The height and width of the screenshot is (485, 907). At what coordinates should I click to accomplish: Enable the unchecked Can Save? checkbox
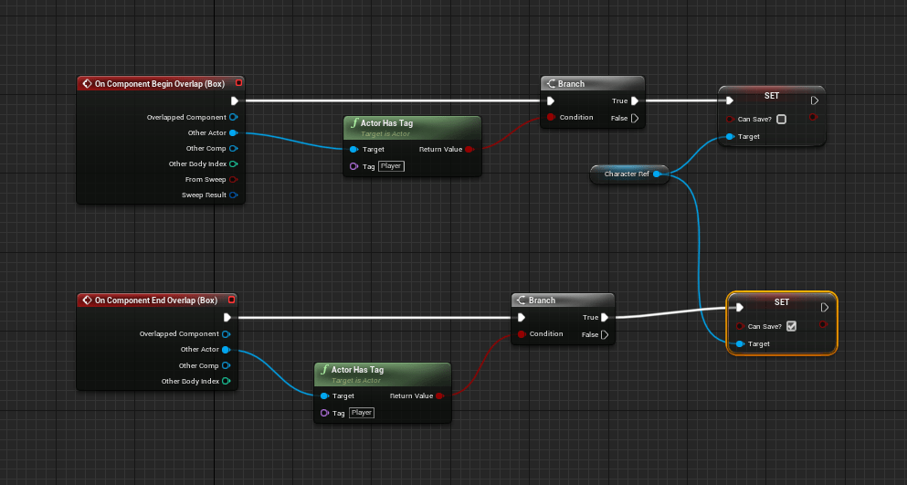point(781,119)
